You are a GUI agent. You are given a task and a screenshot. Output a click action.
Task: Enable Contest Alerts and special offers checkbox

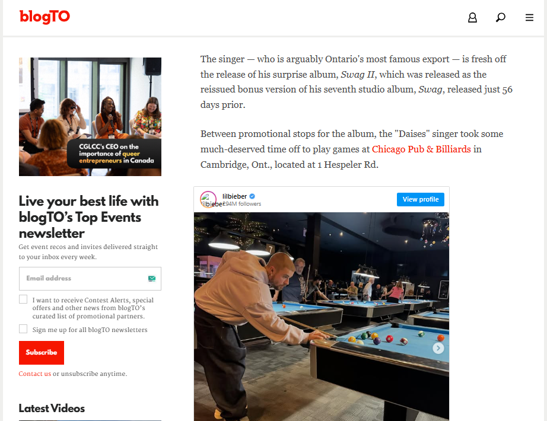[x=23, y=299]
